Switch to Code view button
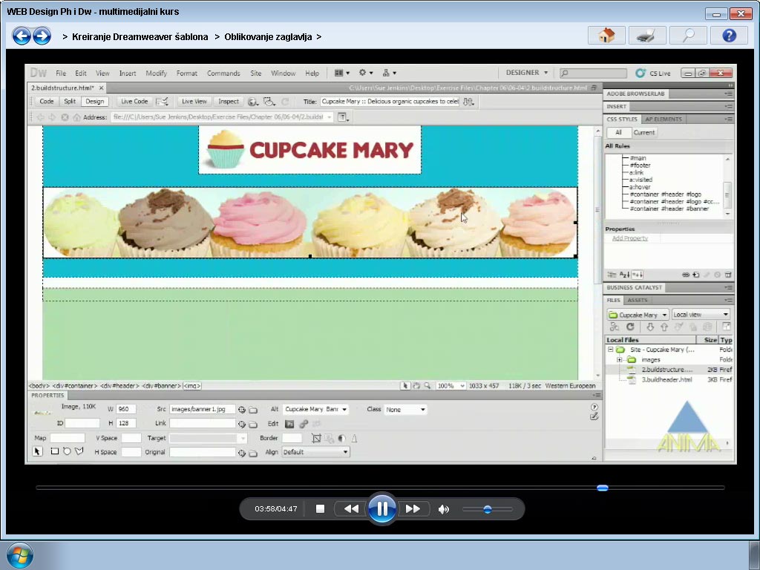 (46, 102)
